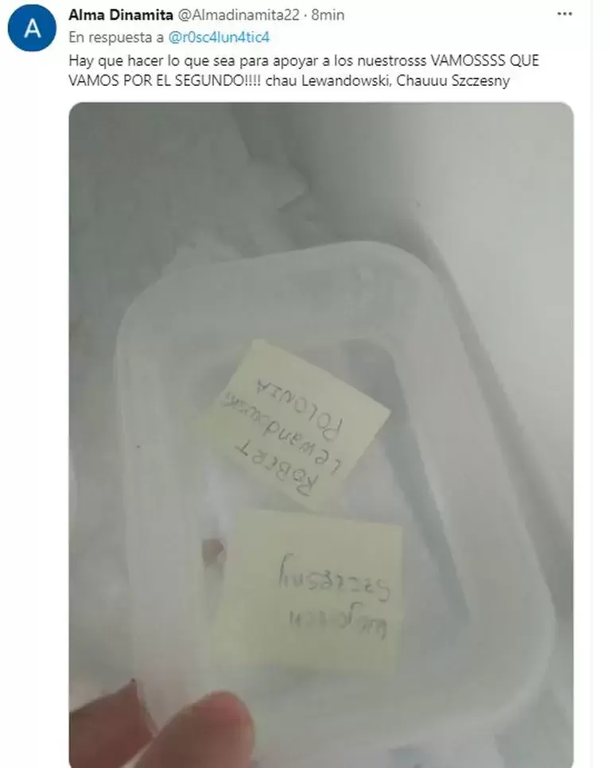Click the blue 'A' profile avatar
The width and height of the screenshot is (610, 768).
32,28
